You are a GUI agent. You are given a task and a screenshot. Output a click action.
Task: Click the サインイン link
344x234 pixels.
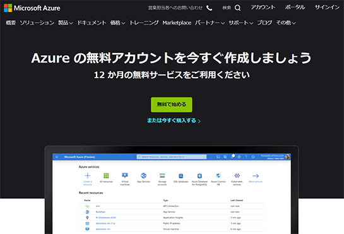point(327,8)
